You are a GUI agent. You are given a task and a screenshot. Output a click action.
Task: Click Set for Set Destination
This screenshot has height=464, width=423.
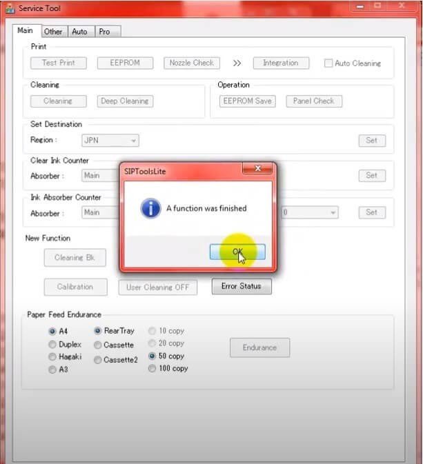click(x=372, y=141)
